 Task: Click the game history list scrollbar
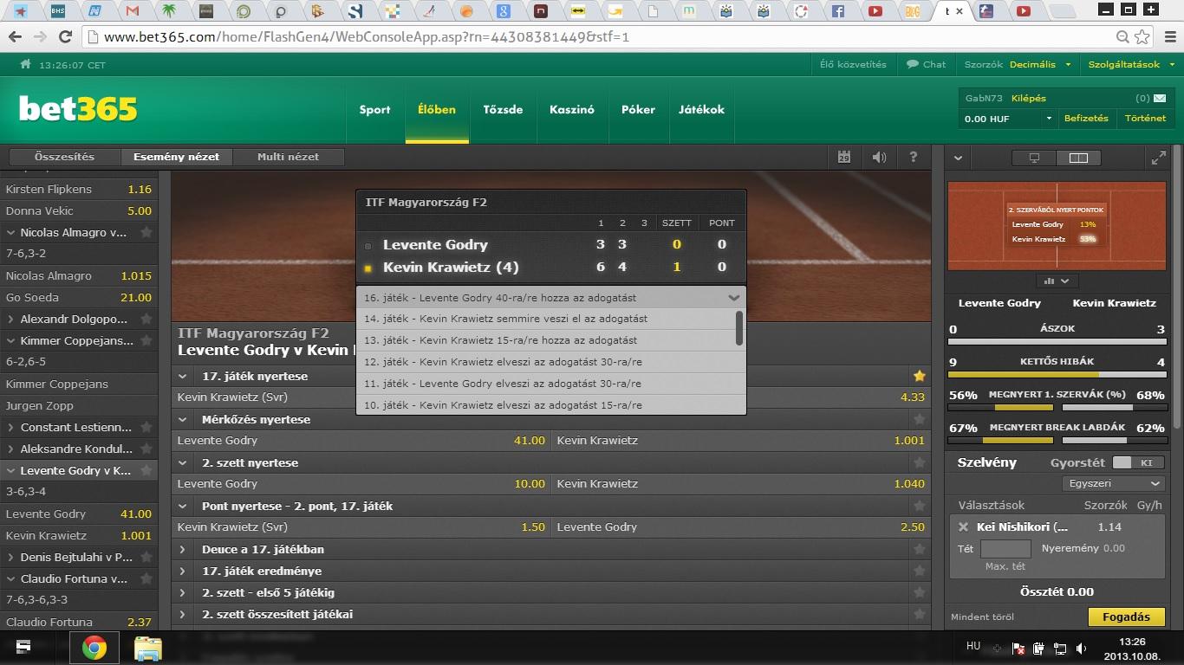coord(739,329)
